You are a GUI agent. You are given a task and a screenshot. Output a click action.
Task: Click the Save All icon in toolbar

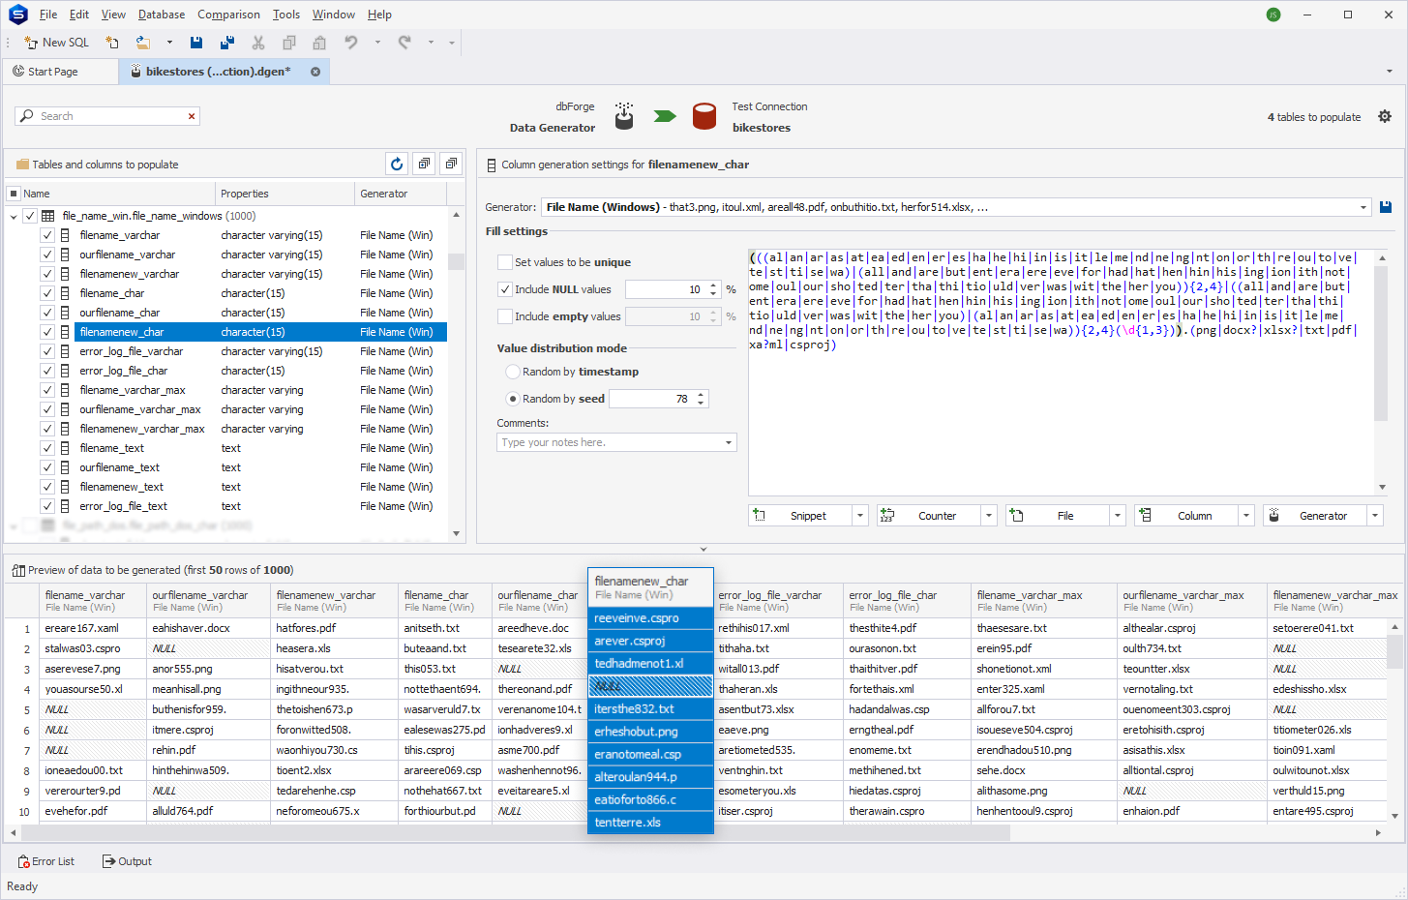coord(227,43)
